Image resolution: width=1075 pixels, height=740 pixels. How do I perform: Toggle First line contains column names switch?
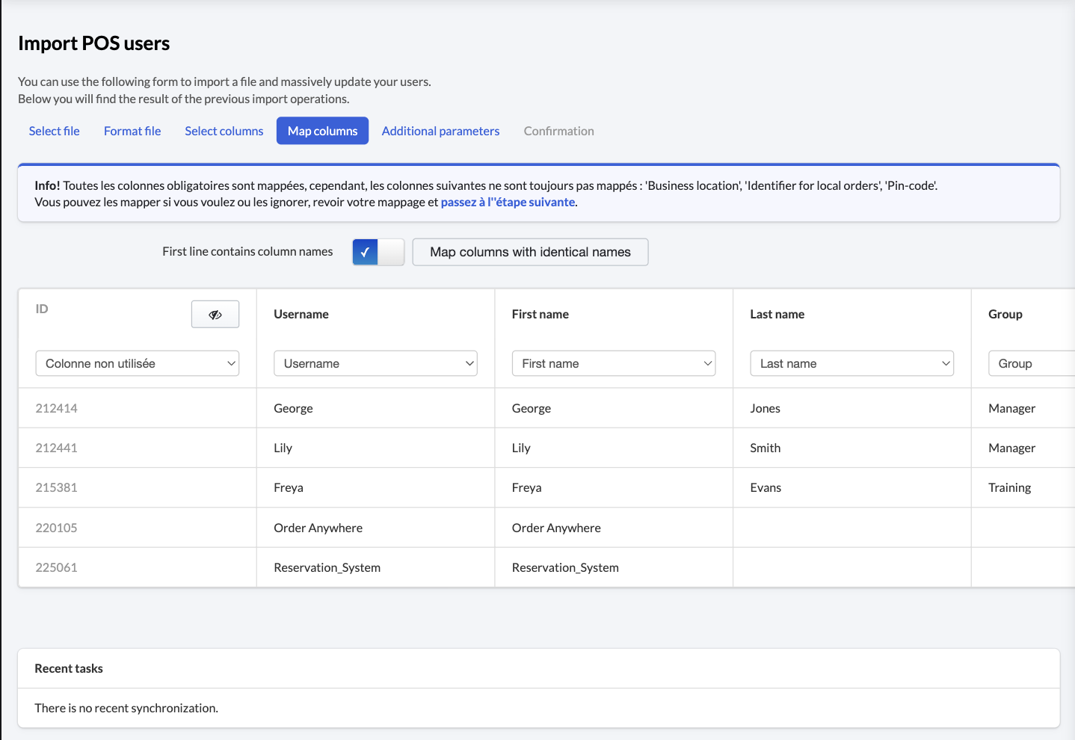(x=378, y=252)
